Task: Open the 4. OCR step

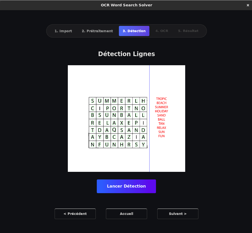Action: [x=162, y=31]
